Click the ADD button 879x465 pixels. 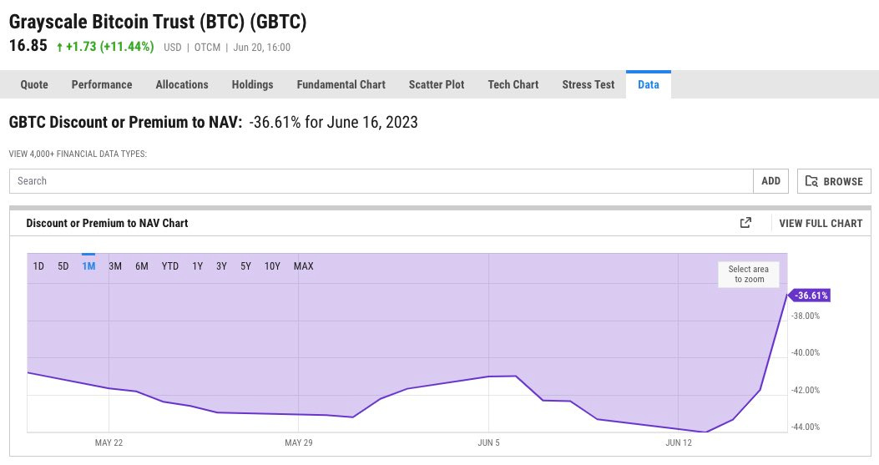(770, 181)
